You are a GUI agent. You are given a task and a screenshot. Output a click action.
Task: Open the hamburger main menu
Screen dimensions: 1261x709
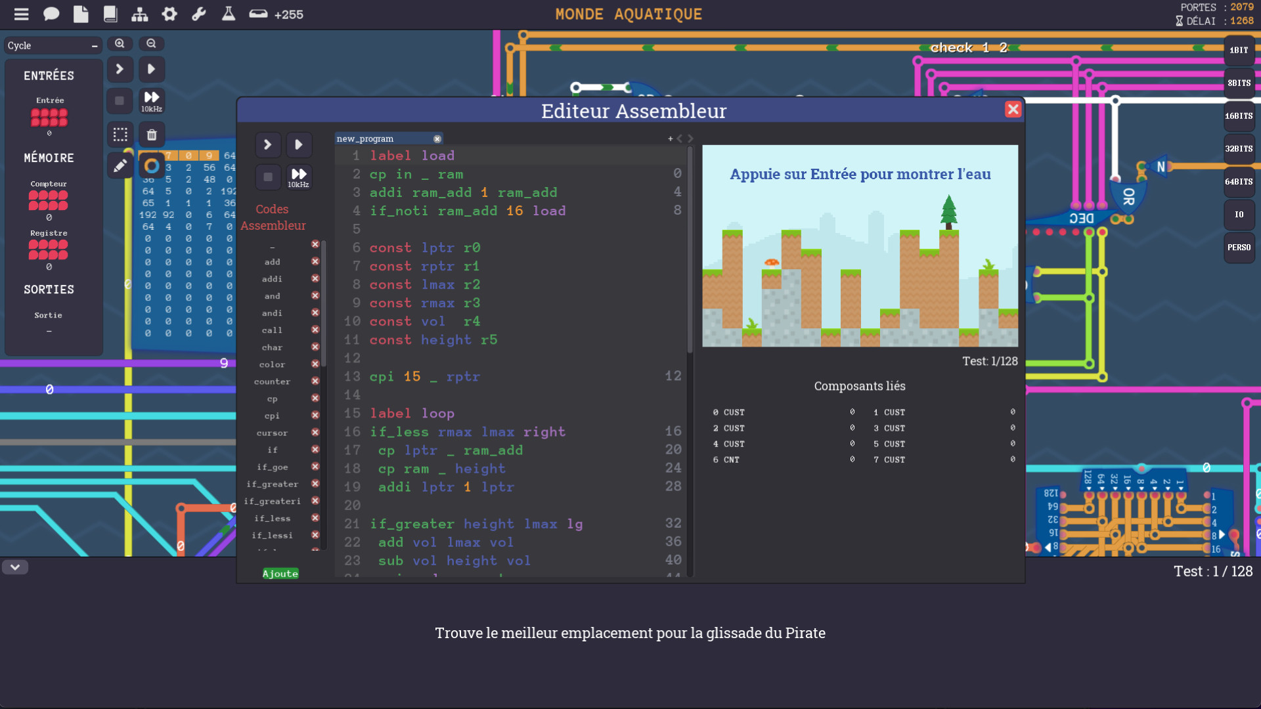(22, 14)
